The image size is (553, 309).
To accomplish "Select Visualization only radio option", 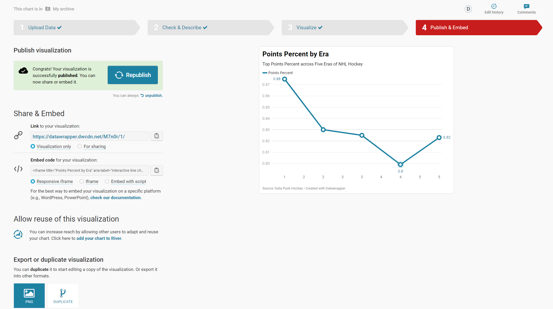I will click(33, 146).
